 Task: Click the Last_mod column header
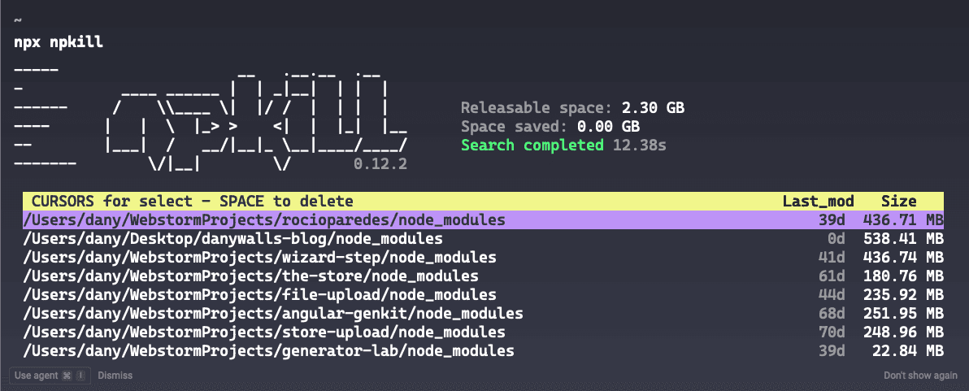(x=818, y=201)
